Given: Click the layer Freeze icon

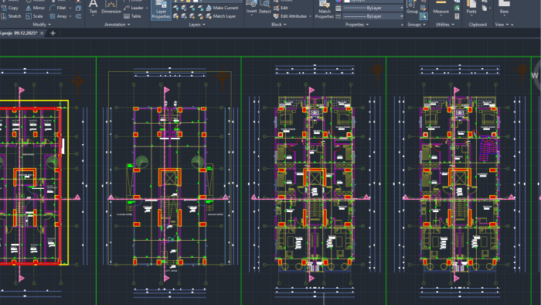Looking at the screenshot, I should tap(192, 8).
